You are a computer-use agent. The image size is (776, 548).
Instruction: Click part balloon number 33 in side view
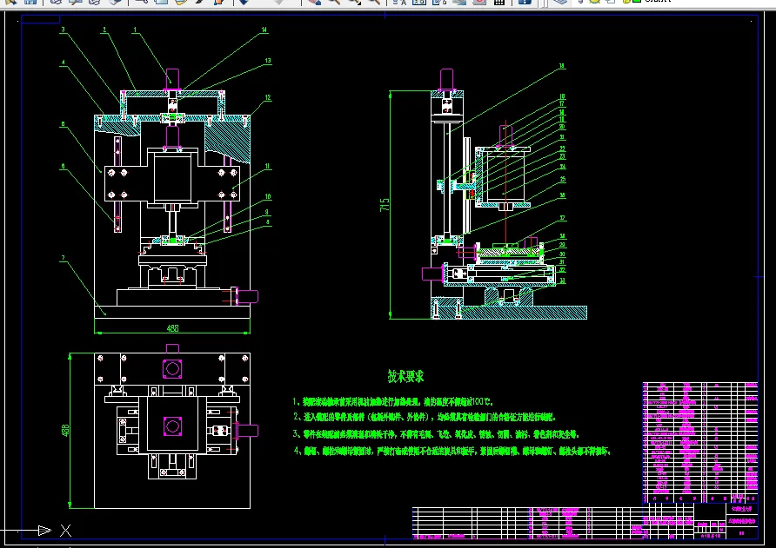[563, 281]
